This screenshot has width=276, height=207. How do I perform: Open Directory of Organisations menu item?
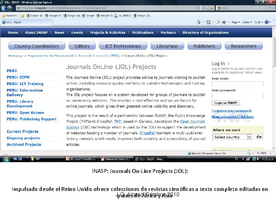coord(205,33)
